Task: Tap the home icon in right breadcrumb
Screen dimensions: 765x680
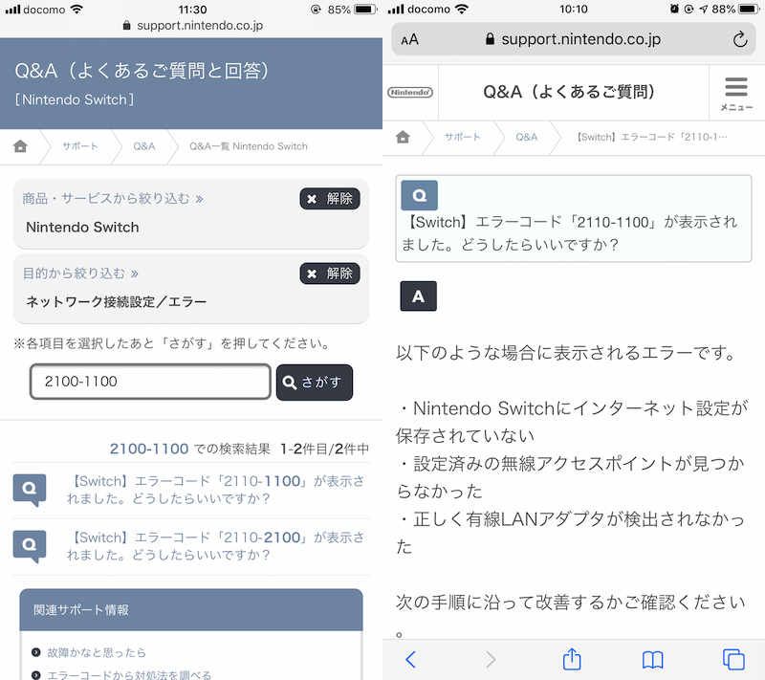Action: click(x=403, y=137)
